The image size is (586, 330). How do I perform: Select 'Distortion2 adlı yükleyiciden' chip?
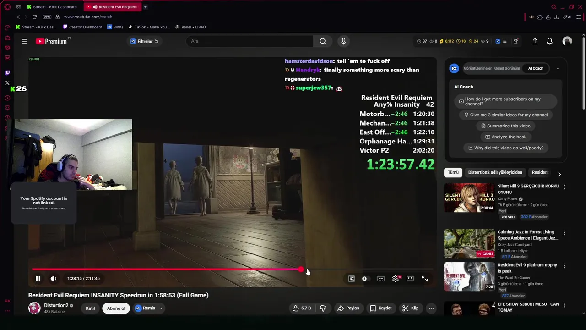[495, 172]
